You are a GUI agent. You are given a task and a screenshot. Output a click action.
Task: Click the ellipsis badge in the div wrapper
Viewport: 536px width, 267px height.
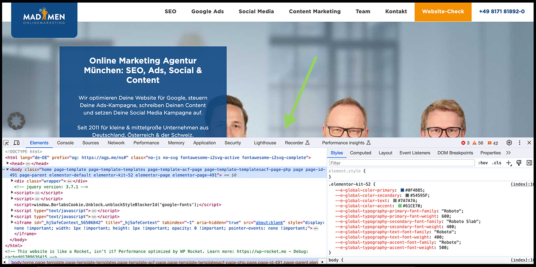click(x=69, y=181)
